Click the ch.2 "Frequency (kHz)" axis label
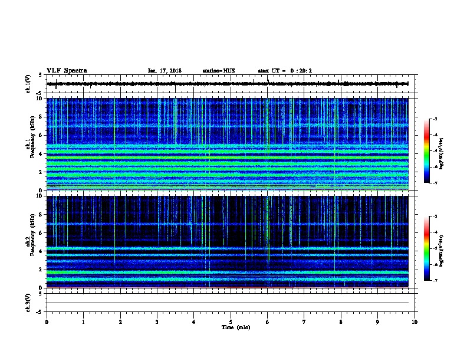This screenshot has width=467, height=361. coord(33,235)
